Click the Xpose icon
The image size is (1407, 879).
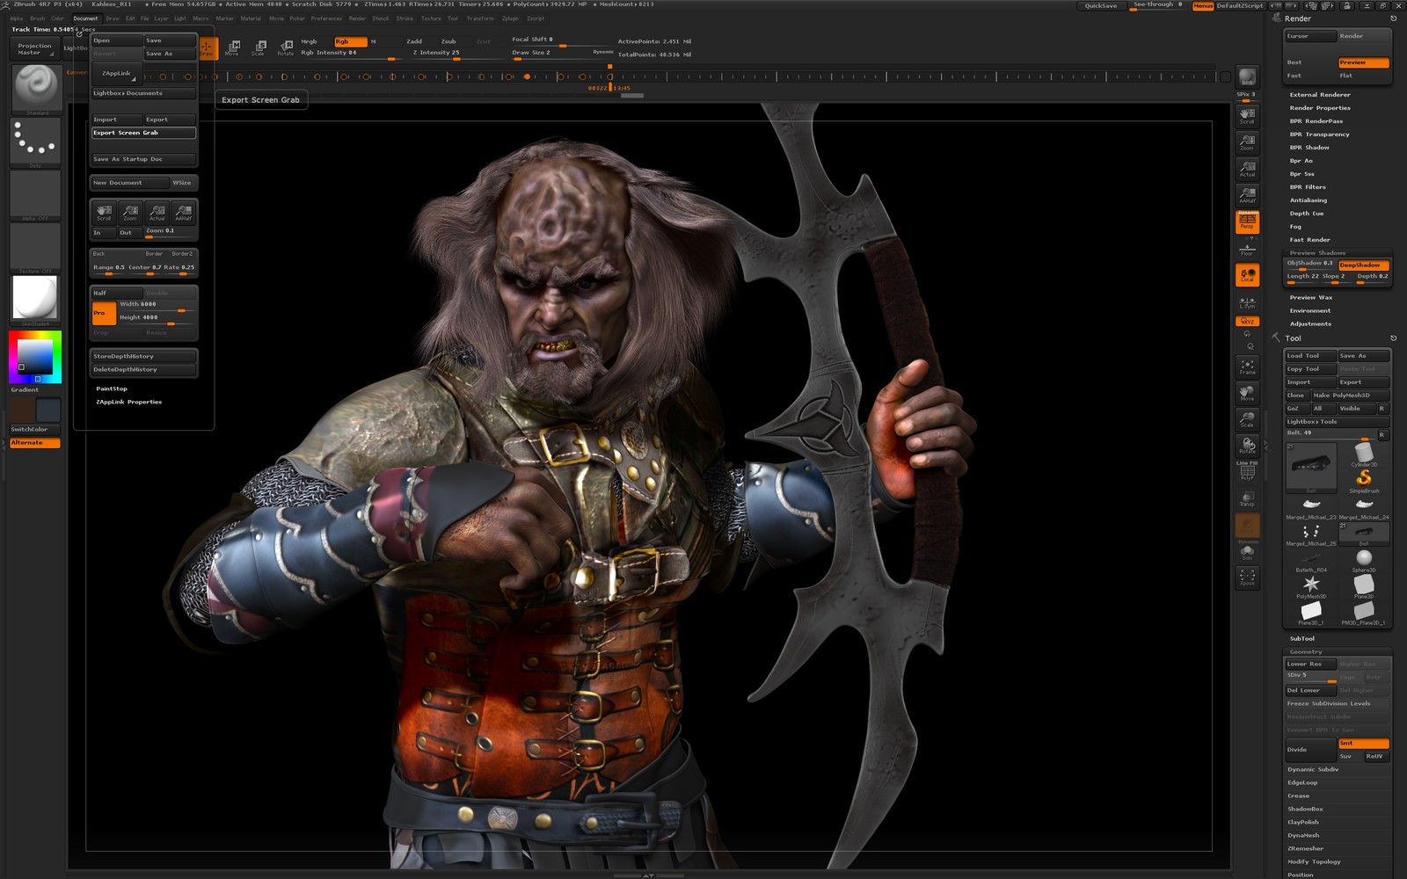1247,578
